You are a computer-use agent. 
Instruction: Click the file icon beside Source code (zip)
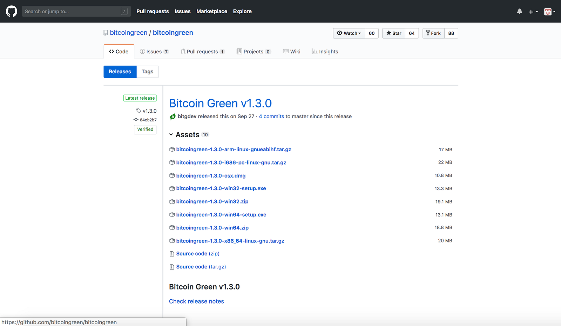tap(172, 254)
